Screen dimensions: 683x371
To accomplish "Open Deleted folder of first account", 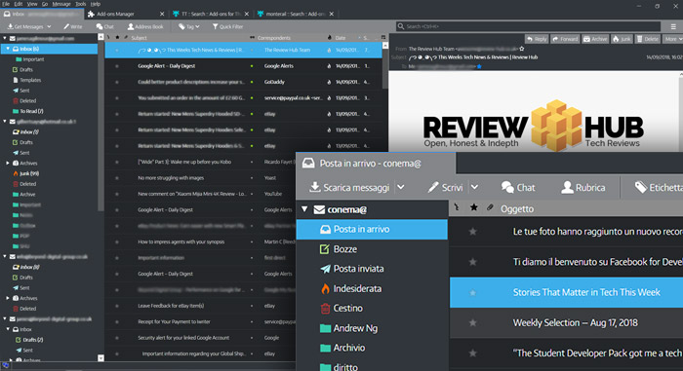I will pyautogui.click(x=24, y=101).
